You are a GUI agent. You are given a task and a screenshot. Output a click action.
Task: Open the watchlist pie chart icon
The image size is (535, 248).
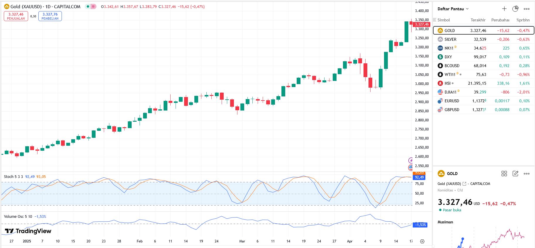(515, 9)
